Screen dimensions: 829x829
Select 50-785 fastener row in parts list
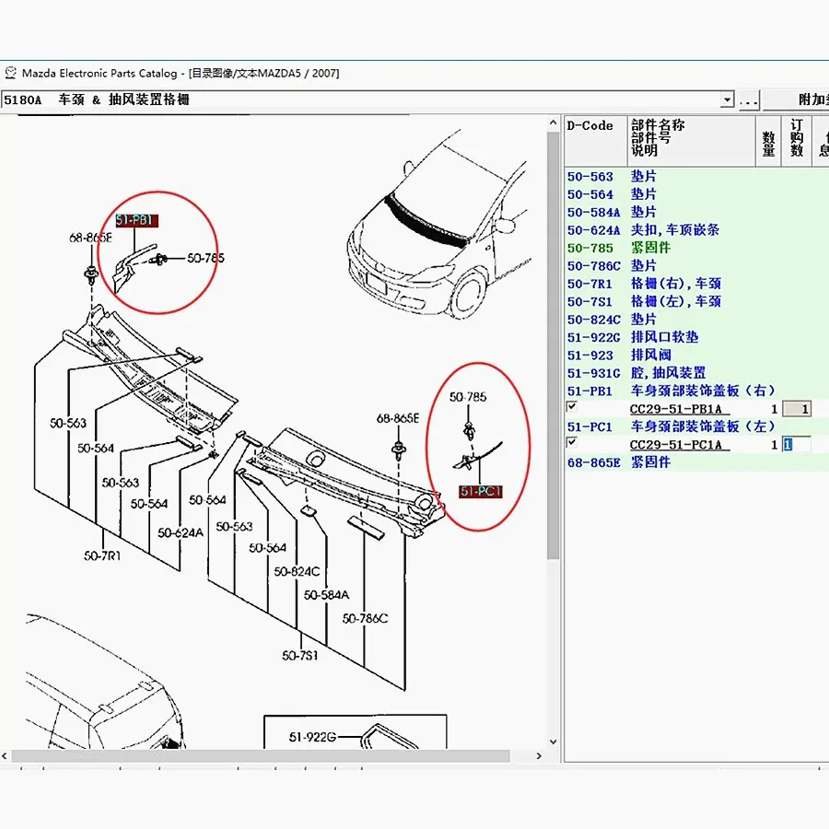coord(590,248)
